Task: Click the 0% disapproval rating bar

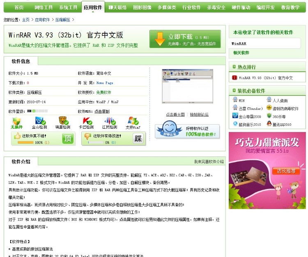Action: (x=96, y=143)
